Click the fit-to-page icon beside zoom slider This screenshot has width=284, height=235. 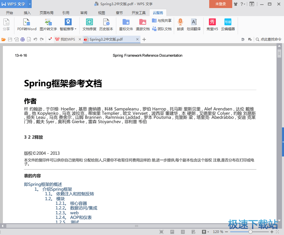pyautogui.click(x=277, y=232)
